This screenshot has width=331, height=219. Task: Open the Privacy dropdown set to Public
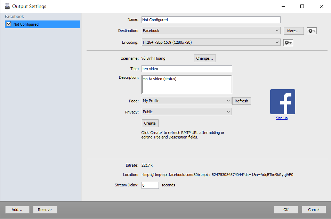187,112
